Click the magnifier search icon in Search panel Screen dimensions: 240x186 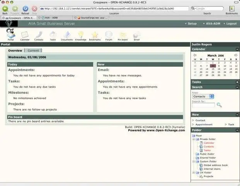pyautogui.click(x=219, y=105)
